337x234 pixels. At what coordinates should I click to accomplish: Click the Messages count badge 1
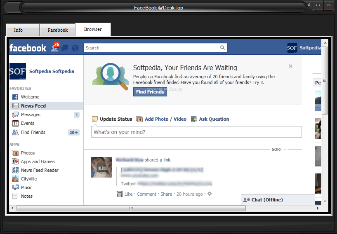point(76,115)
